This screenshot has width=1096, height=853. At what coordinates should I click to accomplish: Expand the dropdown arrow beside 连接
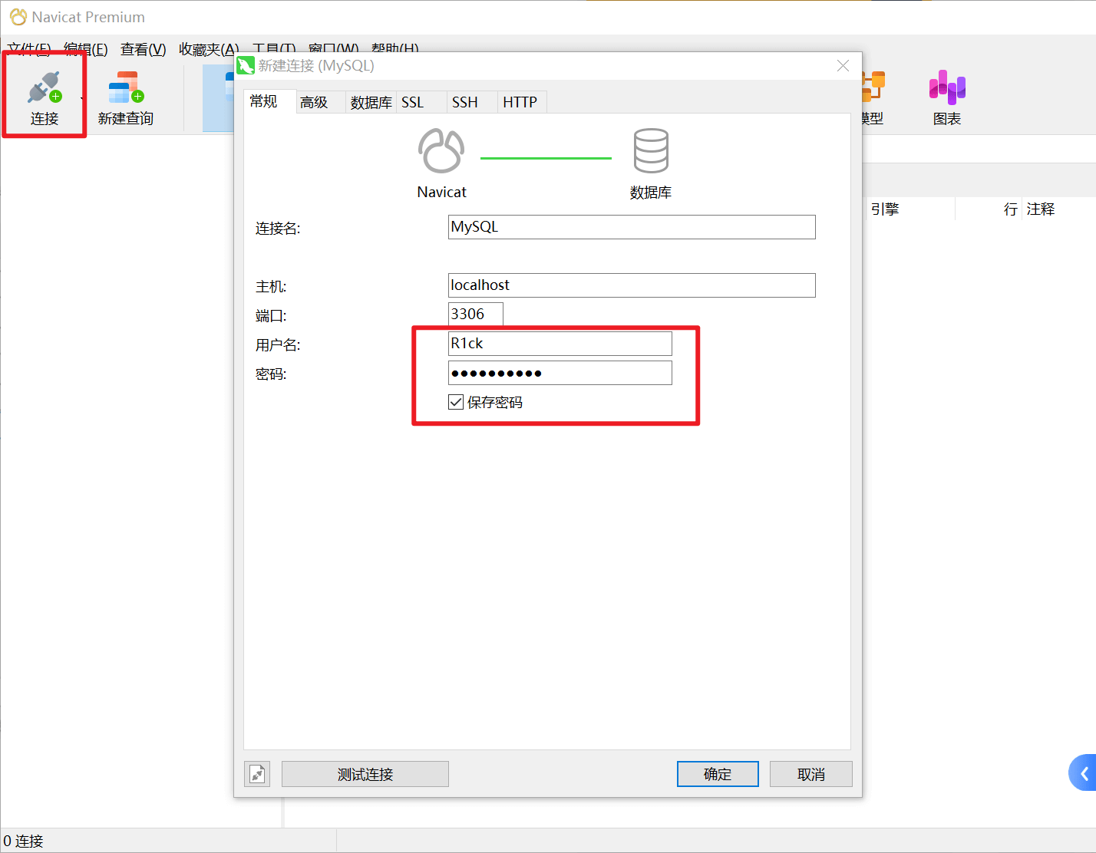(82, 98)
